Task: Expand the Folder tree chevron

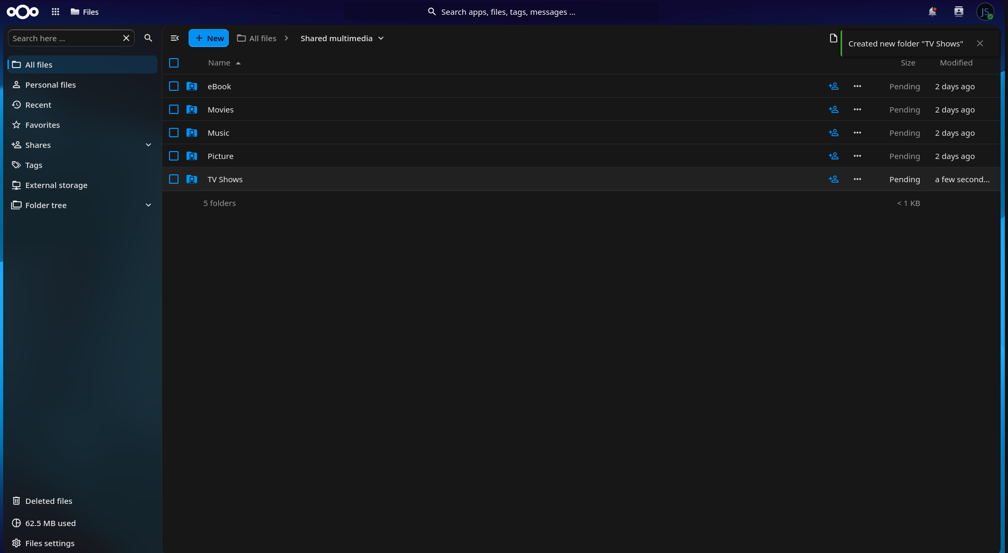Action: (148, 205)
